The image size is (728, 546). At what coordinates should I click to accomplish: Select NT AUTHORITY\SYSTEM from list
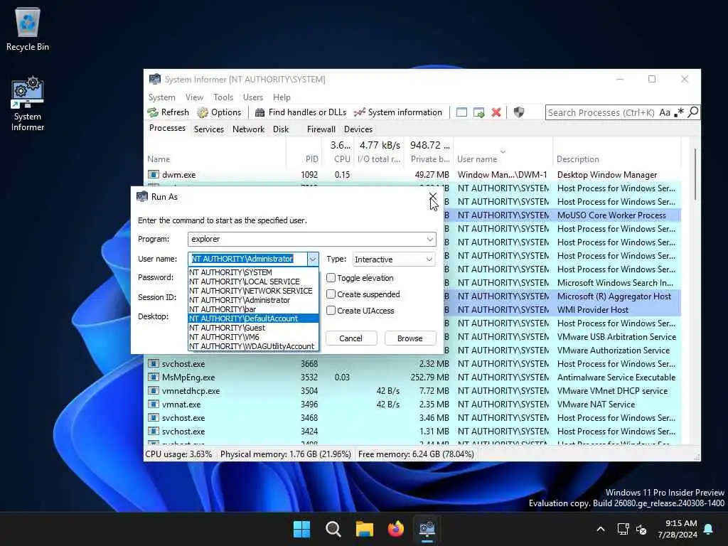(254, 272)
